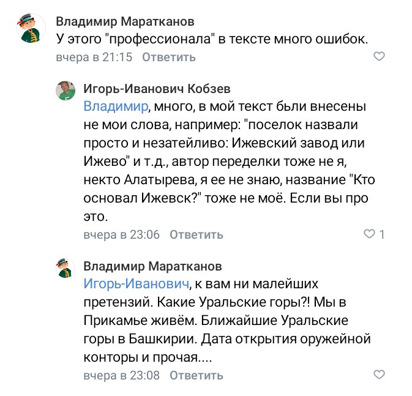Open the blue "Игорь-Иванович" mention link
This screenshot has width=412, height=396.
click(135, 284)
